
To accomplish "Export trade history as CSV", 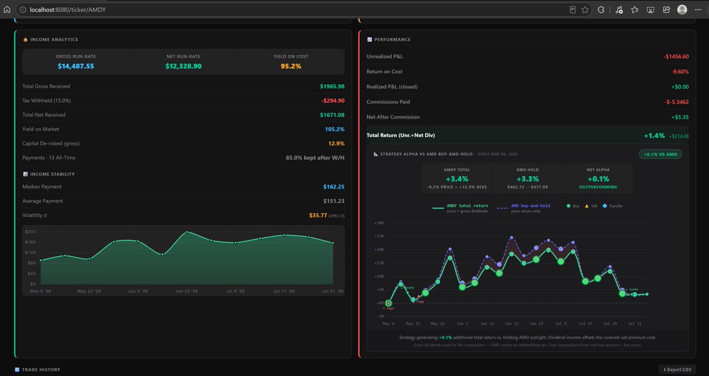I will pyautogui.click(x=677, y=370).
